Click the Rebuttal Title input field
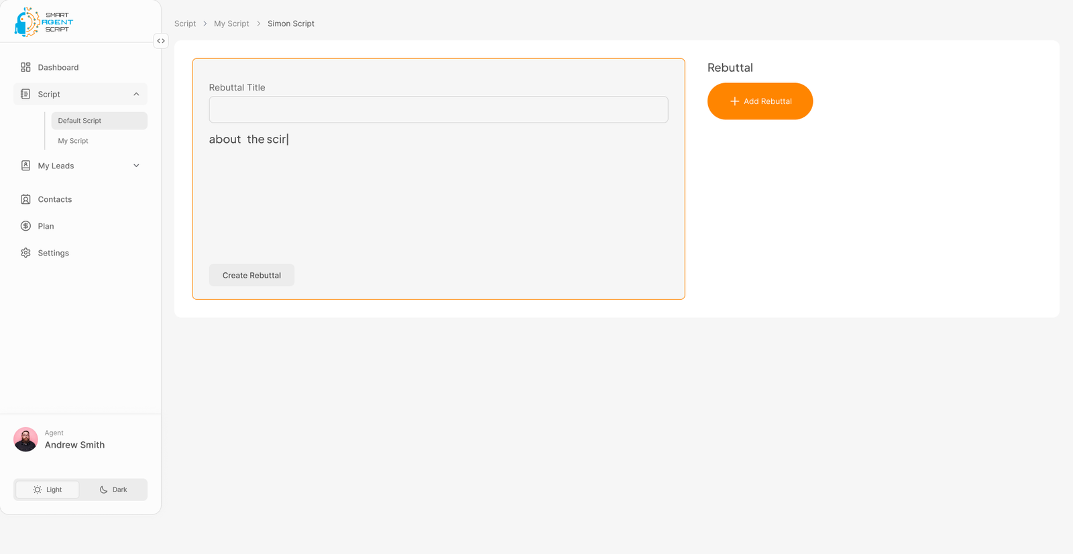This screenshot has height=554, width=1073. 438,109
